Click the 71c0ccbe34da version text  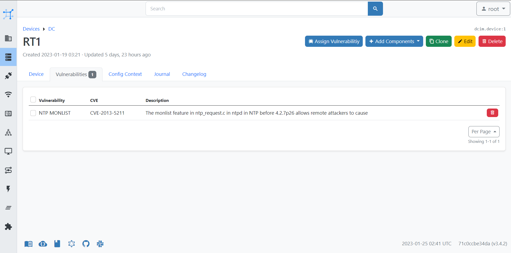point(483,244)
